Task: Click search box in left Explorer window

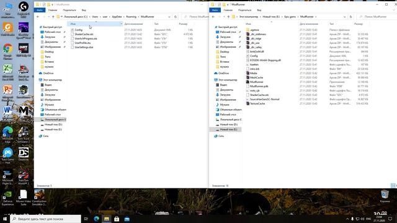Action: (196, 17)
